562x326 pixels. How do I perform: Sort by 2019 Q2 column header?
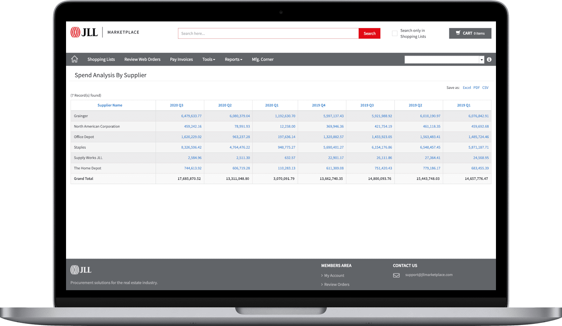[416, 105]
